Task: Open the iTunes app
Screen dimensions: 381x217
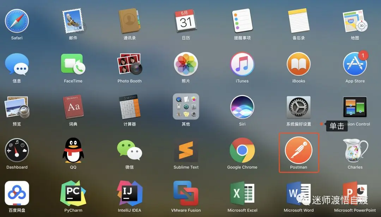Action: pos(242,64)
